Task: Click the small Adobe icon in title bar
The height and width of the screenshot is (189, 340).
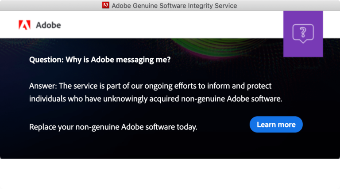Action: click(x=106, y=6)
